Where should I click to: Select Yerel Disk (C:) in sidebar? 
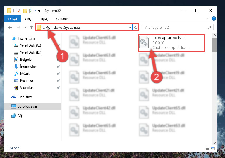point(30,45)
